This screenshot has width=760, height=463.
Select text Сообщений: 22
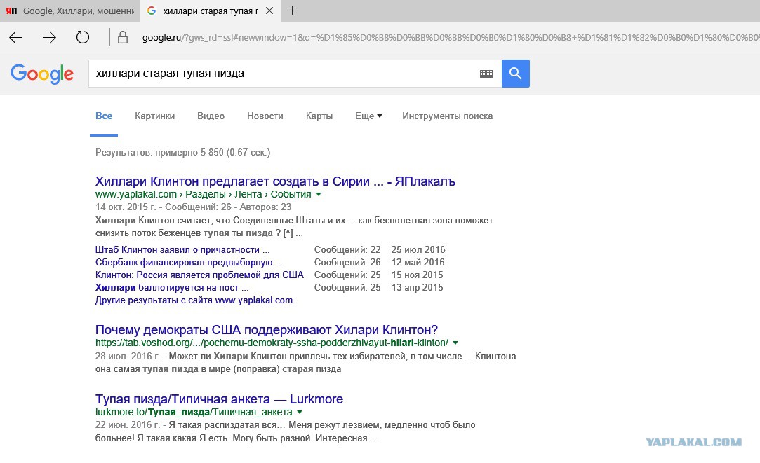(x=347, y=249)
